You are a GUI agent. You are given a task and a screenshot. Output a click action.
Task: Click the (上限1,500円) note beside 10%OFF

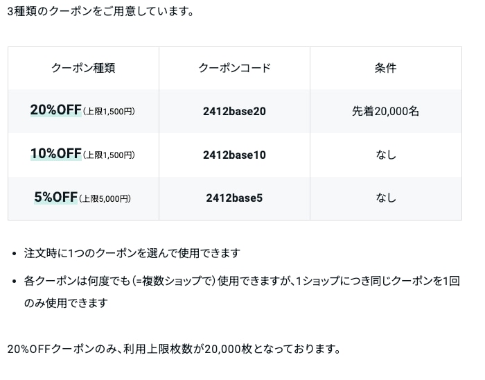[x=109, y=155]
